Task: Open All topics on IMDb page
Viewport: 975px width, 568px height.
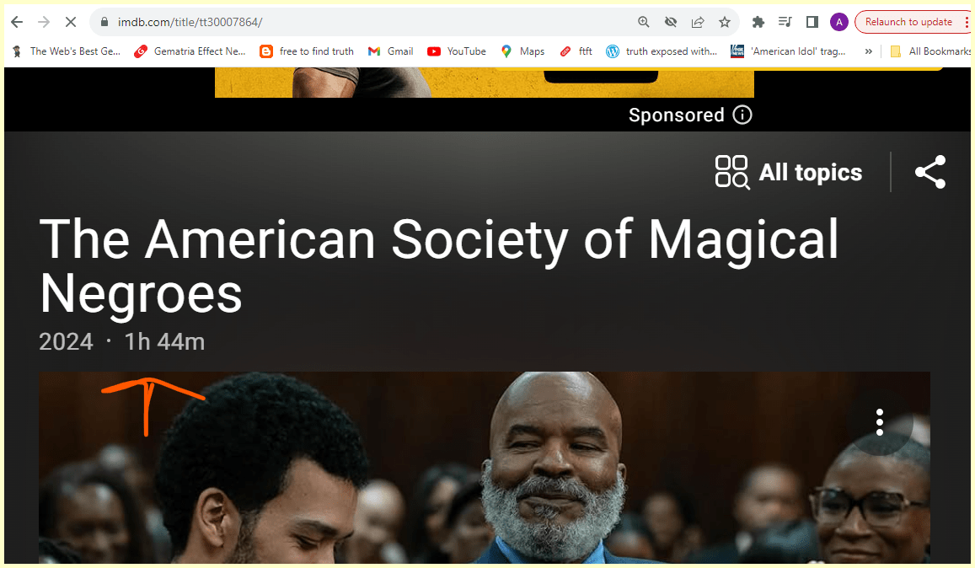Action: point(789,172)
